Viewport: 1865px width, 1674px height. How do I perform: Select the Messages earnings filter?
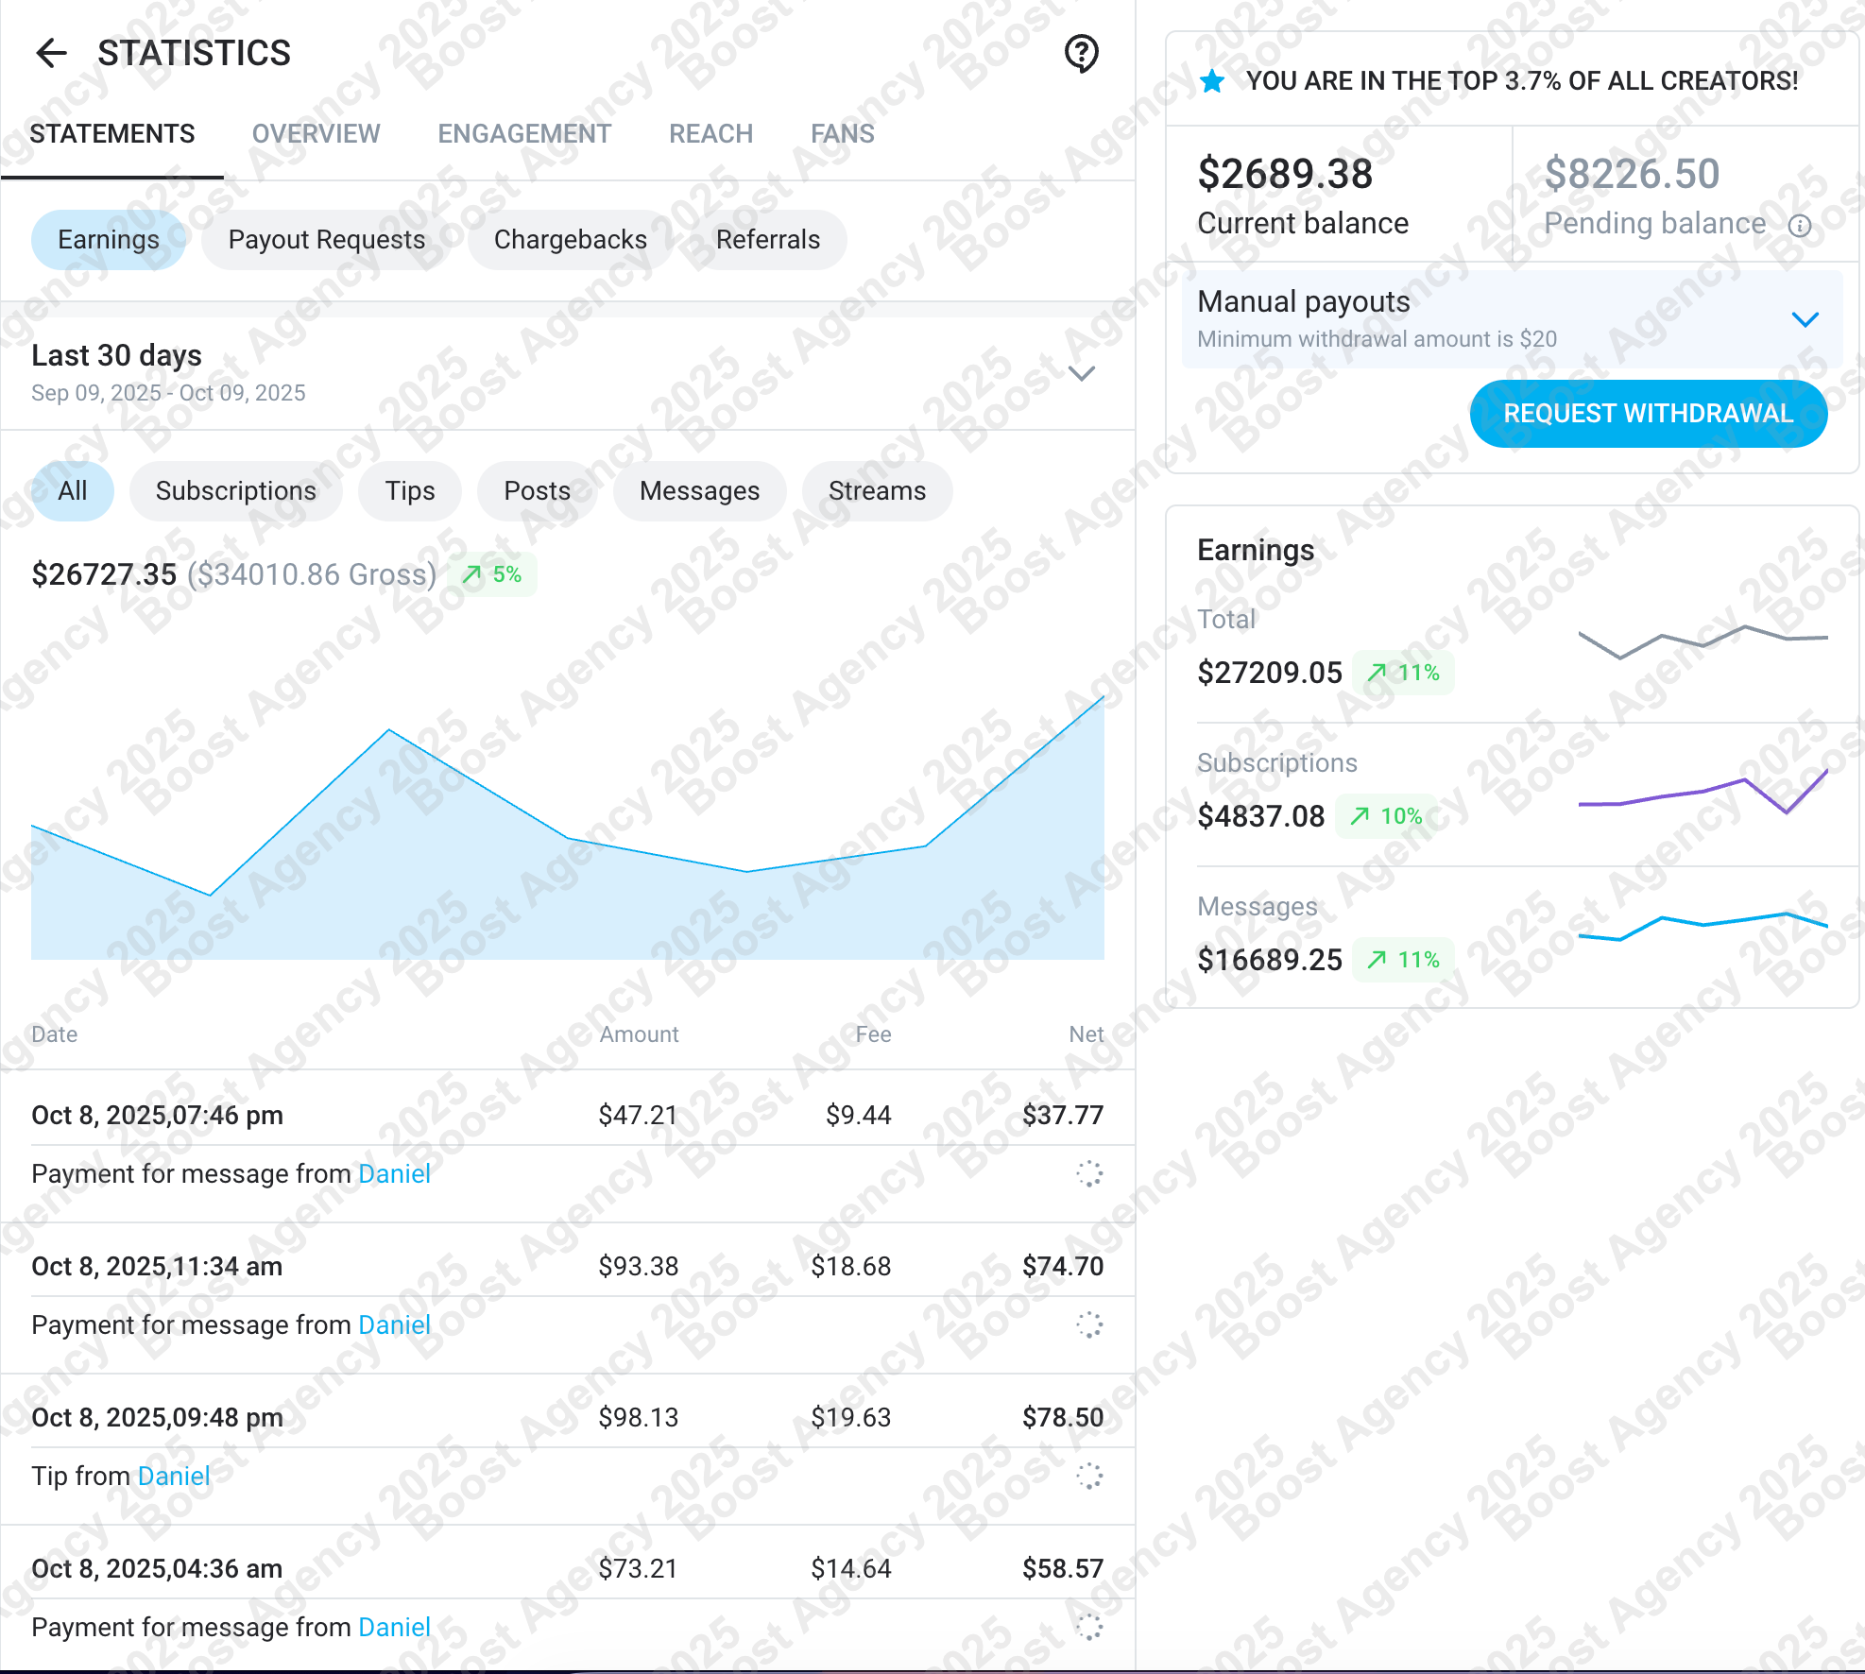699,490
